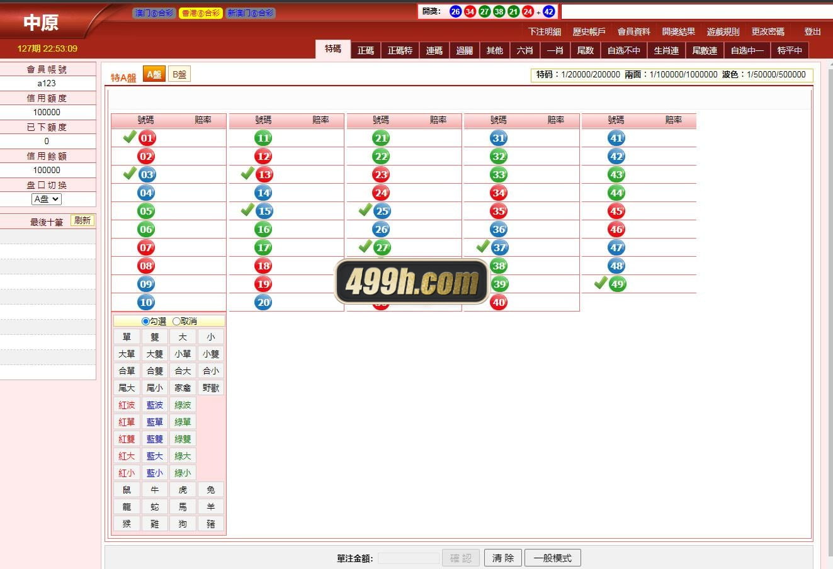Switch to 特平中 tab

click(790, 50)
